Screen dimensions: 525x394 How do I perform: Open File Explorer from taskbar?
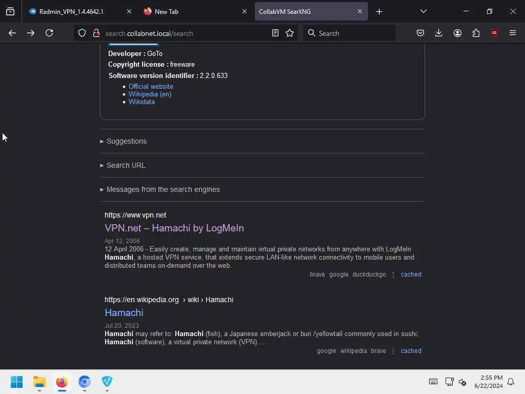(x=39, y=382)
